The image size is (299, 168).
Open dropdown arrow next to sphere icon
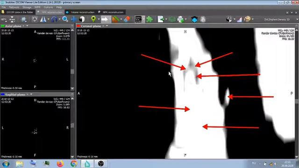coord(235,19)
